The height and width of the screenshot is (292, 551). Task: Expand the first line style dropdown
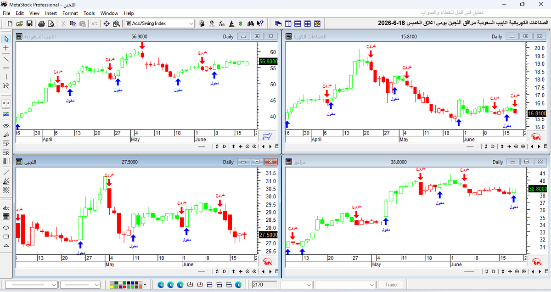point(54,285)
